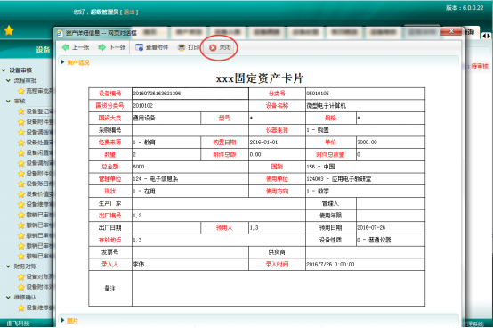Click the 现状 value 1 - 在用
This screenshot has width=493, height=328.
[144, 192]
